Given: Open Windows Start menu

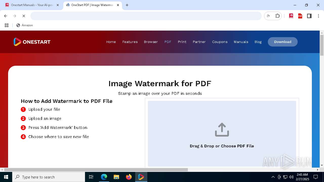Looking at the screenshot, I should (x=6, y=177).
